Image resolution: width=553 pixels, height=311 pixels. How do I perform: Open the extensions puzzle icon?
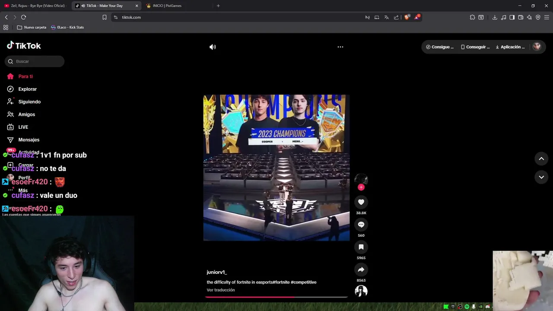click(x=472, y=17)
